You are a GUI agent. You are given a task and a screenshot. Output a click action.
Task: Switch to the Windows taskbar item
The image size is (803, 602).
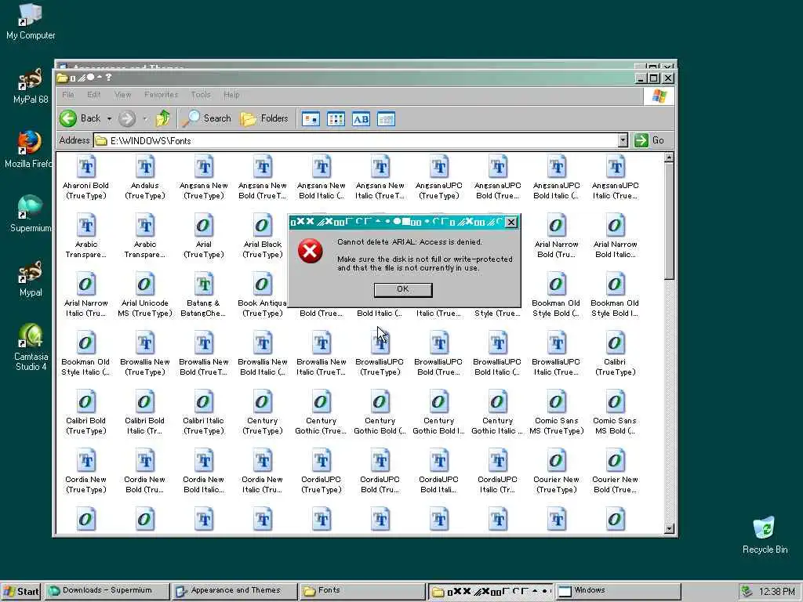(618, 591)
